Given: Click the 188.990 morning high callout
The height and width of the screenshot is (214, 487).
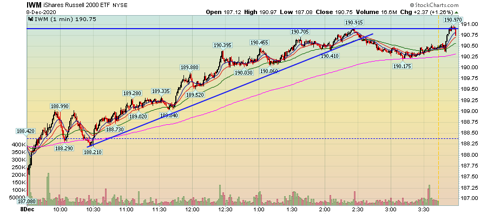Looking at the screenshot, I should 60,106.
